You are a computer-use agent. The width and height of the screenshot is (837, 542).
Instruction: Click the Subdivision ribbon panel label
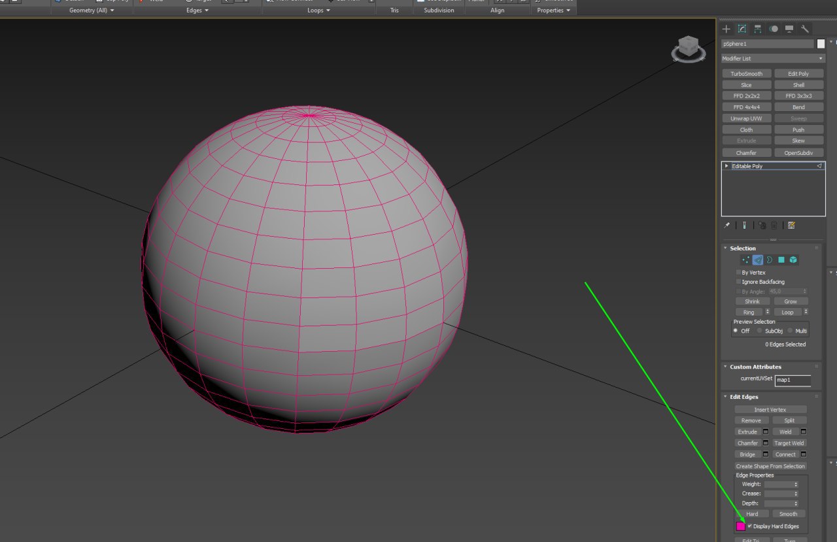point(439,10)
